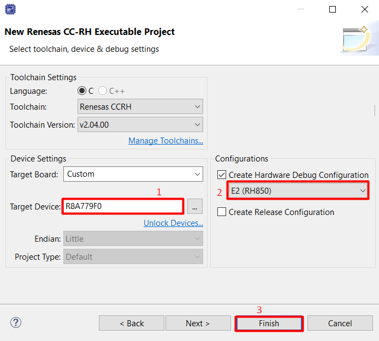Enable Create Release Configuration checkbox
Screen dimensions: 379x341
coord(222,212)
